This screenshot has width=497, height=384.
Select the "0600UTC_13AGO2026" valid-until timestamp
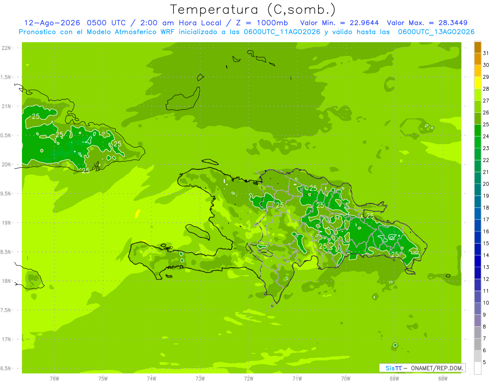click(x=436, y=32)
